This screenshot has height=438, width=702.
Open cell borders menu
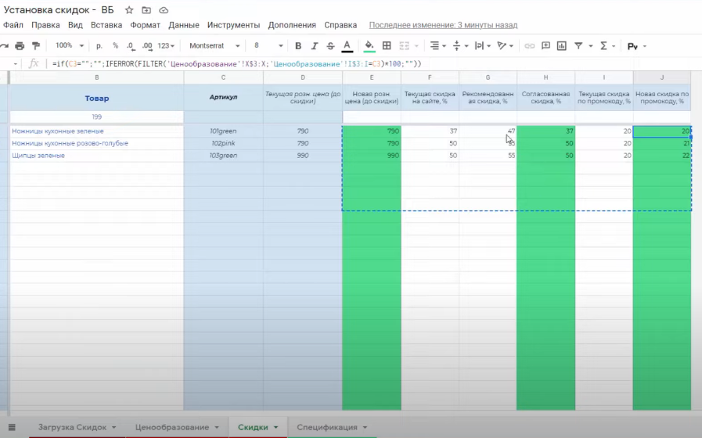(x=387, y=45)
